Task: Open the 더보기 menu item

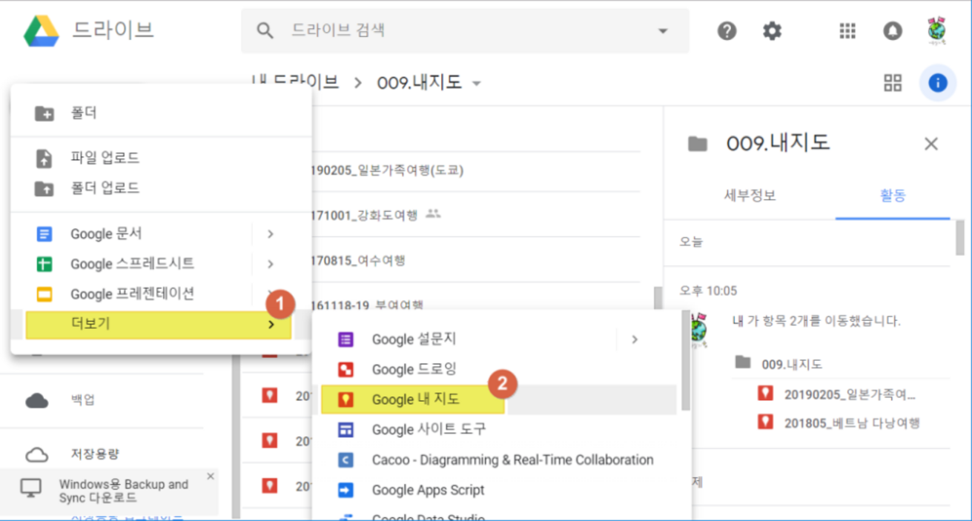Action: point(158,324)
